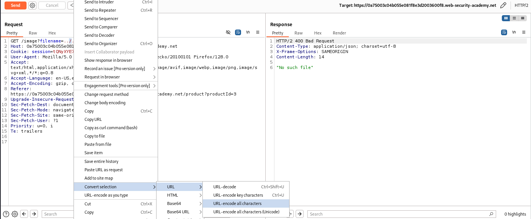Image resolution: width=531 pixels, height=219 pixels.
Task: Select Paste from file
Action: (116, 144)
